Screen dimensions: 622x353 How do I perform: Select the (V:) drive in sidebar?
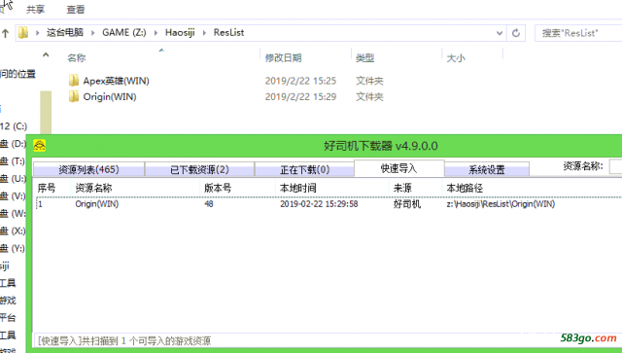(x=13, y=196)
